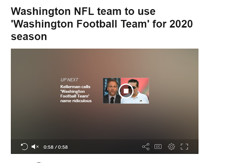Open the share icon in the player
Screen dimensions: 226x163
146,146
